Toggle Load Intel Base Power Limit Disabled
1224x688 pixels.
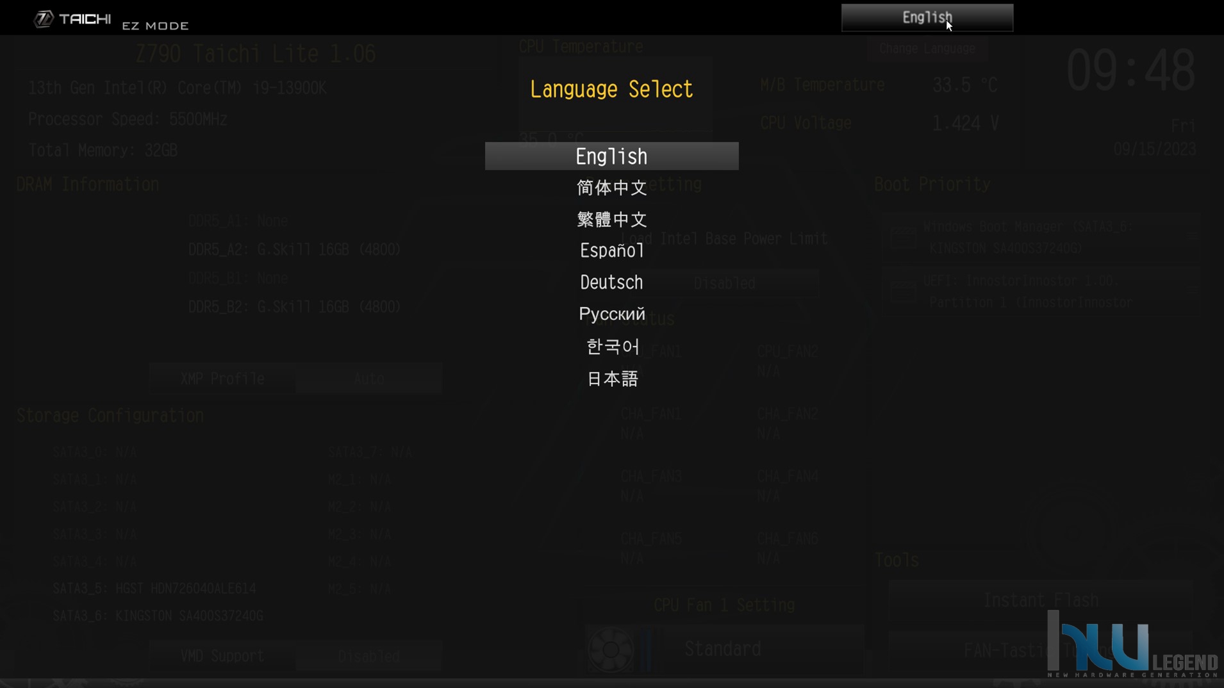coord(724,283)
